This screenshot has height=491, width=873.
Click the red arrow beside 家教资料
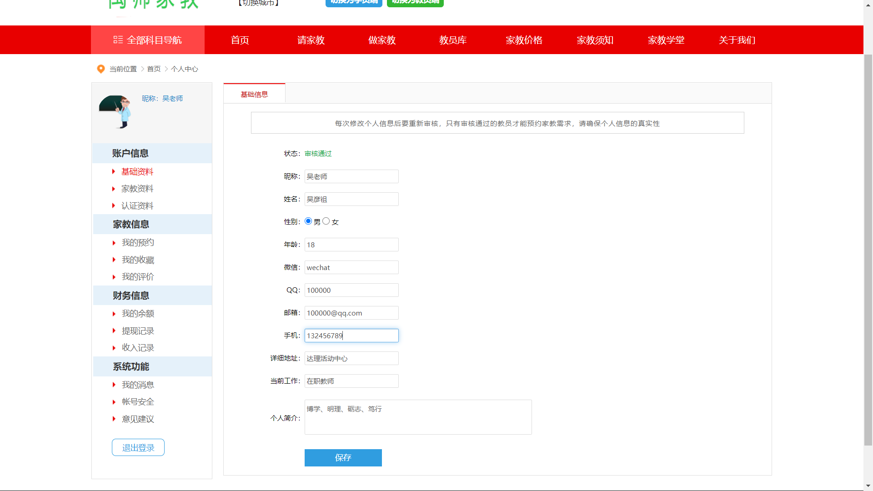[x=114, y=189]
